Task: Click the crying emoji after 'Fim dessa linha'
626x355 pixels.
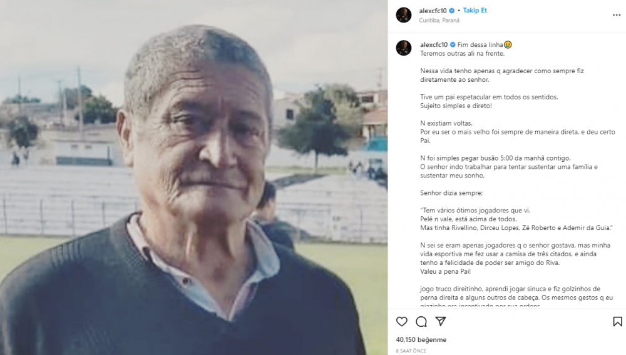Action: click(x=508, y=44)
